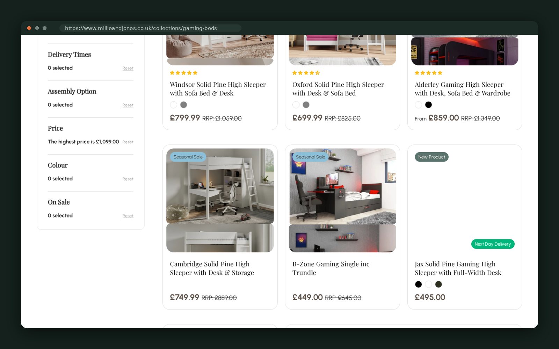The height and width of the screenshot is (349, 559).
Task: Click the Windsor bed product image
Action: click(x=220, y=50)
